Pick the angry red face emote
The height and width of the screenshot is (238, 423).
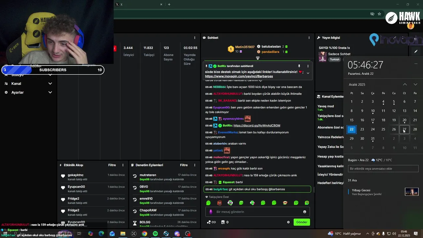click(x=219, y=203)
